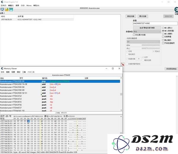The height and width of the screenshot is (154, 178).
Task: Open Memory Viewer 调试 menu
Action: [x=18, y=72]
